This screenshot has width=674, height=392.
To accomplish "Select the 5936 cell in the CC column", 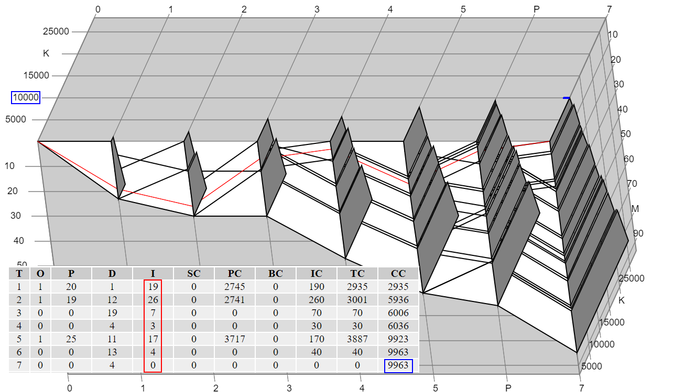I will 398,300.
